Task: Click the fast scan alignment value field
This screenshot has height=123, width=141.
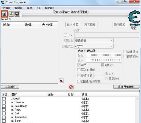Action: point(99,76)
